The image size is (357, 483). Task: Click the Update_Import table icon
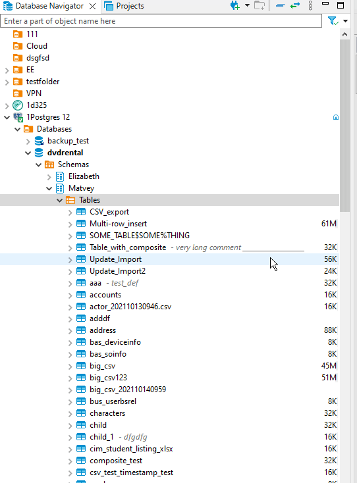click(81, 259)
